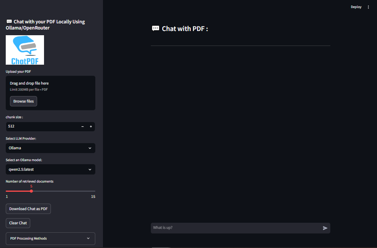The image size is (377, 248).
Task: Click the Clear Chat button
Action: click(18, 223)
